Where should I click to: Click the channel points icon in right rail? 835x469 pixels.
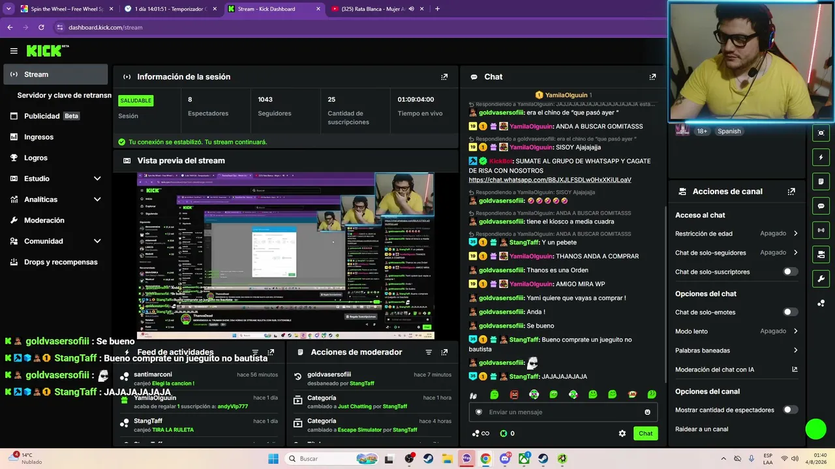pyautogui.click(x=821, y=303)
